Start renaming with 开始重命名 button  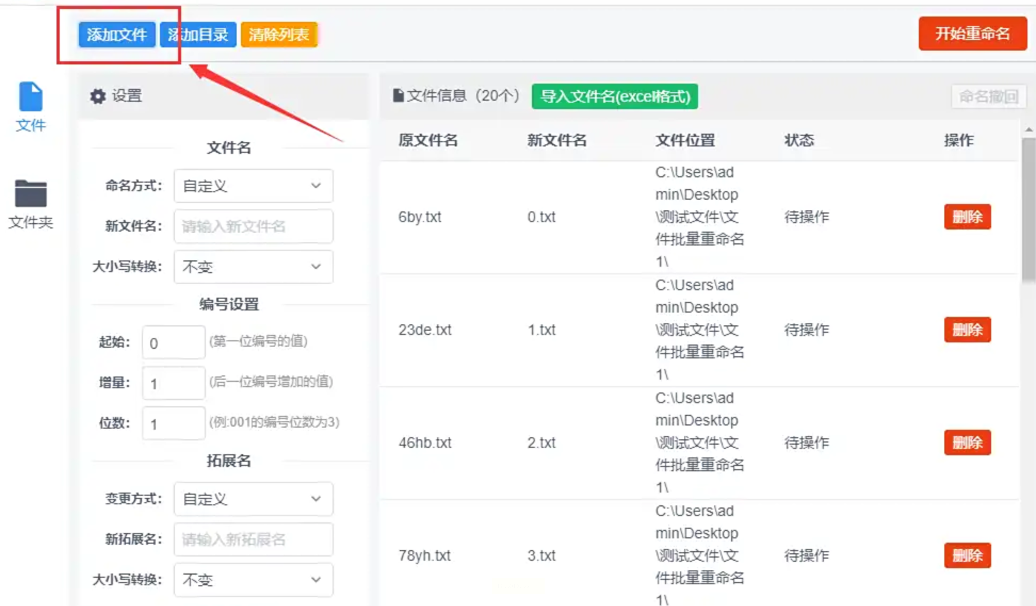tap(972, 34)
